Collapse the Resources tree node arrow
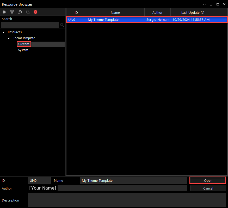228x208 pixels. point(3,32)
